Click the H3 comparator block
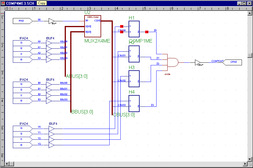Screen dimensions: 253x168 tap(134, 79)
